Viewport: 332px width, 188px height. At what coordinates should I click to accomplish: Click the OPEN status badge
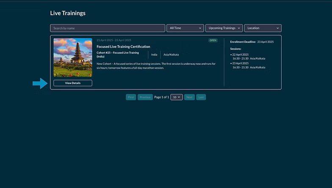213,40
